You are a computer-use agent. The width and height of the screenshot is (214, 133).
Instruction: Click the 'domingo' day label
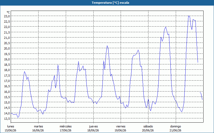(x=175, y=126)
